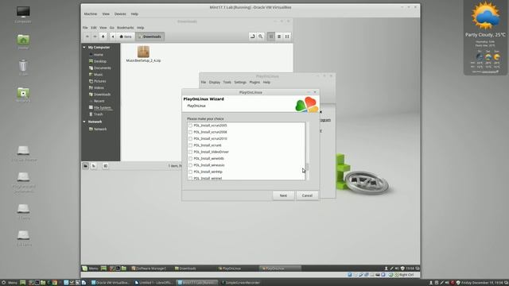Switch file manager to compact view
Image resolution: width=509 pixels, height=286 pixels.
point(287,37)
